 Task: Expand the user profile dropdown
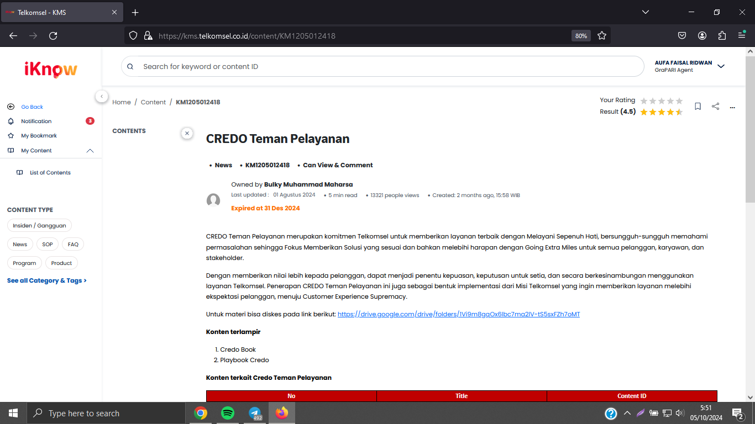pyautogui.click(x=721, y=66)
